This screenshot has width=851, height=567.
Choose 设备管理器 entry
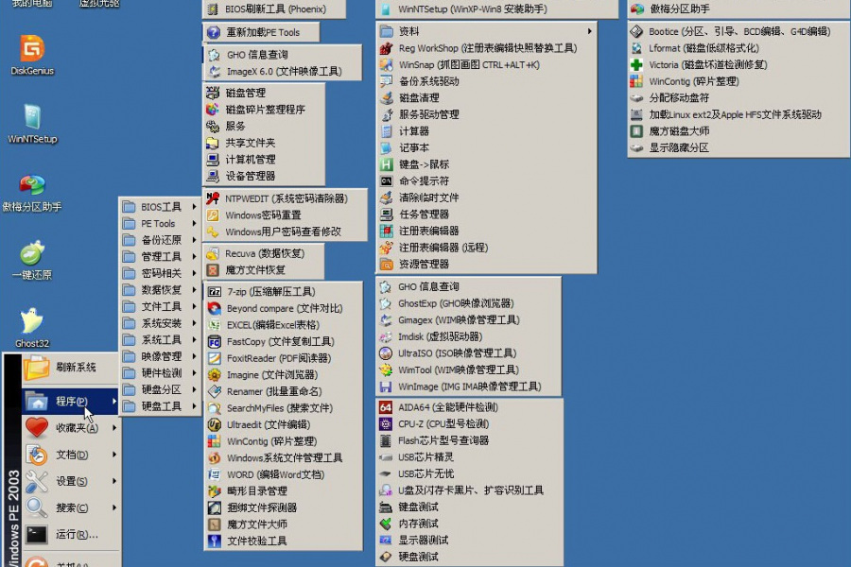point(264,176)
